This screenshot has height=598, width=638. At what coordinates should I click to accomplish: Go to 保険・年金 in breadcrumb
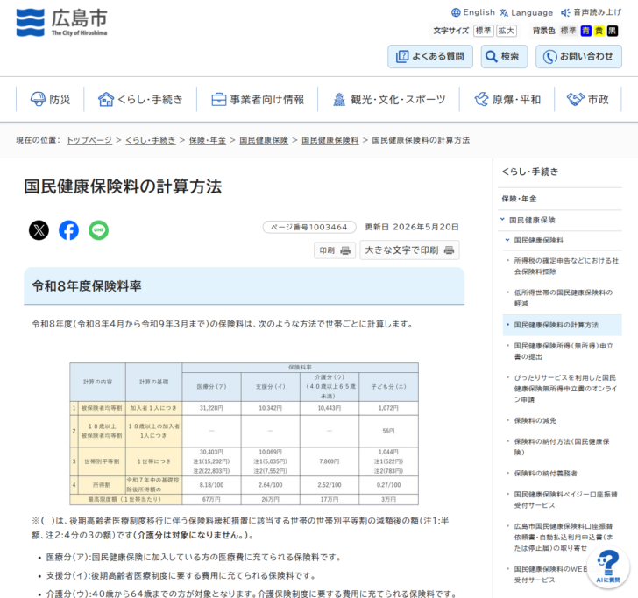(x=208, y=140)
